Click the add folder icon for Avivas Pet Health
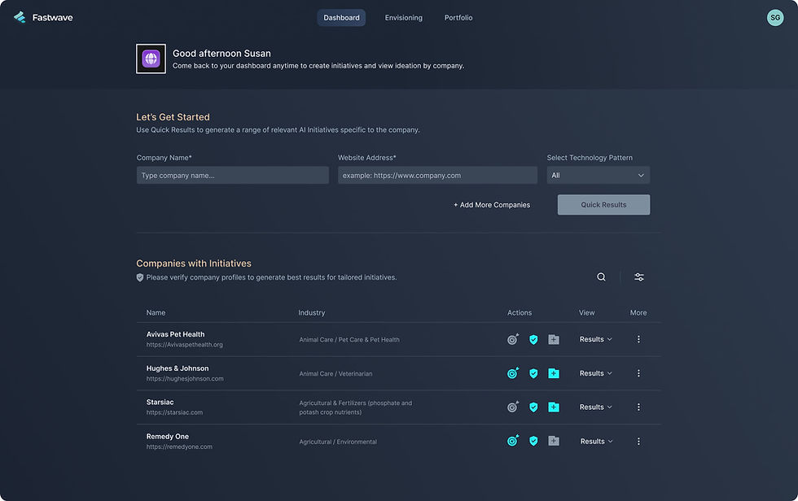The height and width of the screenshot is (501, 798). (554, 339)
